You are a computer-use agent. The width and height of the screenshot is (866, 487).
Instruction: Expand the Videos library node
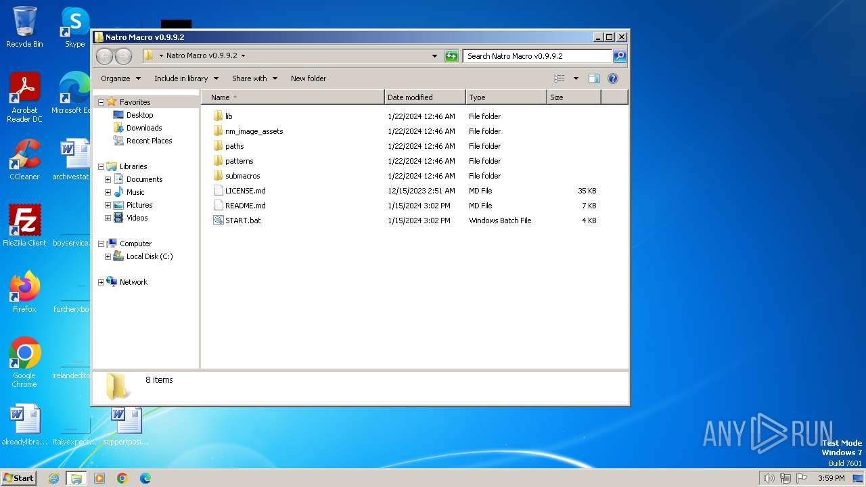coord(108,218)
